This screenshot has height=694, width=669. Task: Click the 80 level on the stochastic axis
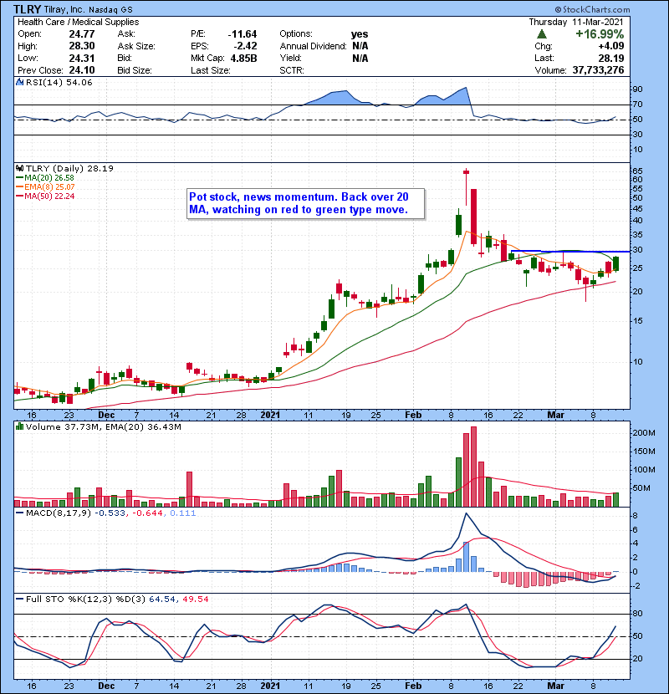coord(637,614)
